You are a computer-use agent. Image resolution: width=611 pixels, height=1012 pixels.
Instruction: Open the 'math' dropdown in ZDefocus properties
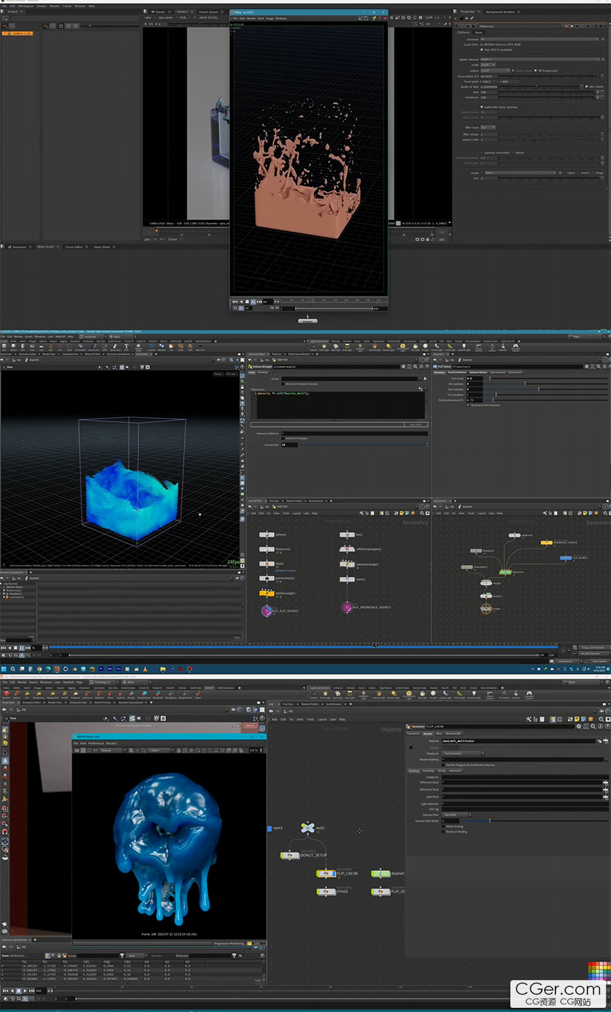pyautogui.click(x=488, y=65)
